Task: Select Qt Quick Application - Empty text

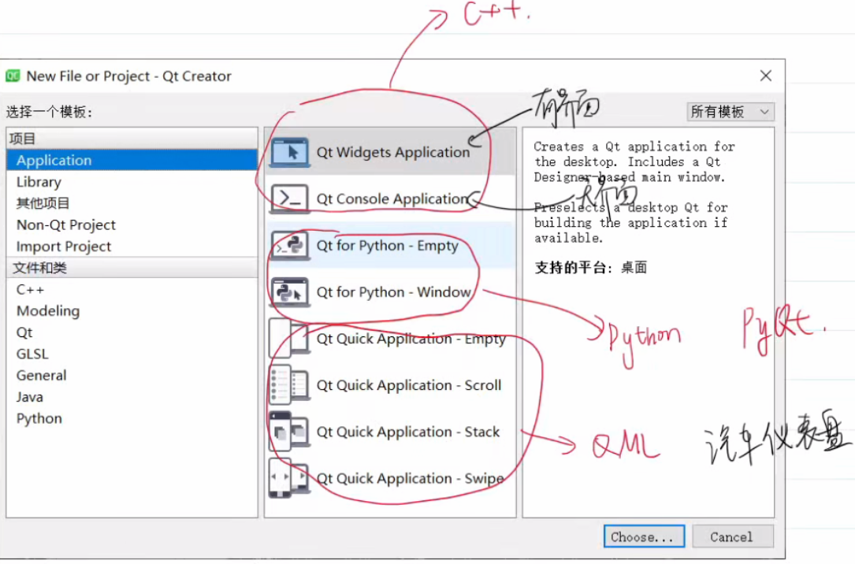Action: (411, 339)
